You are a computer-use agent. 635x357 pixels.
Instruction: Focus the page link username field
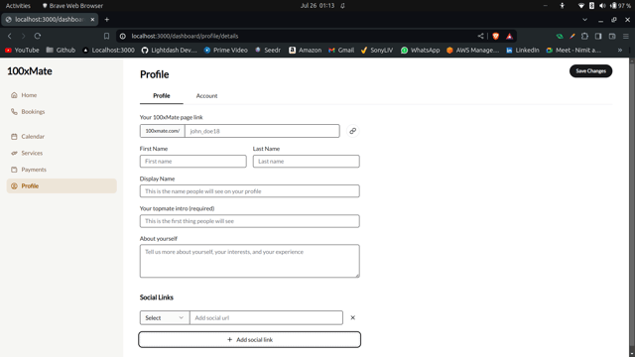pos(262,131)
